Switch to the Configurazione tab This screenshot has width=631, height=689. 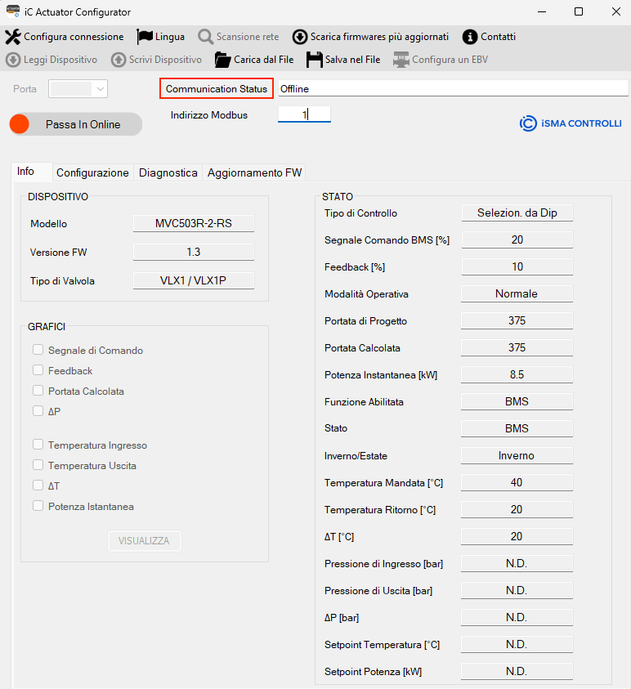(92, 172)
